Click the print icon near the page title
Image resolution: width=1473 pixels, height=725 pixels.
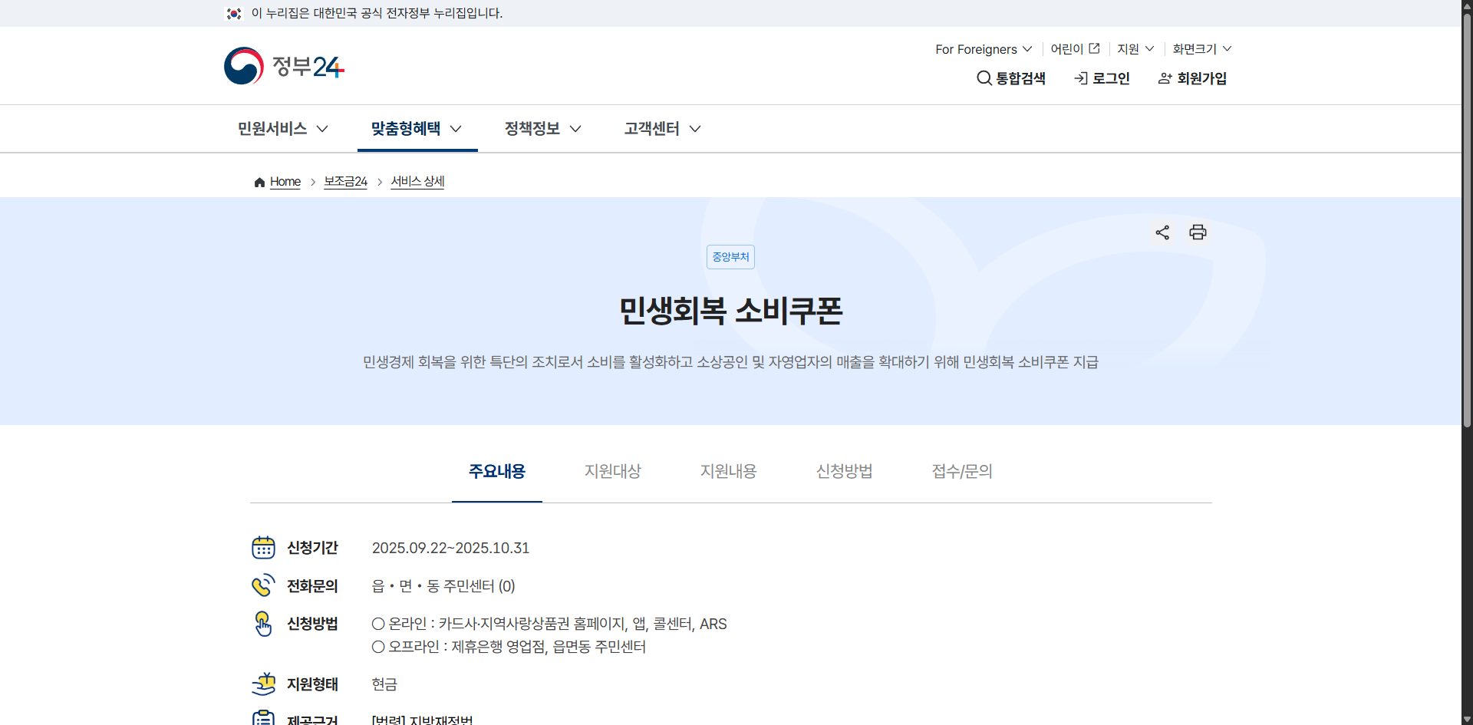click(1198, 232)
